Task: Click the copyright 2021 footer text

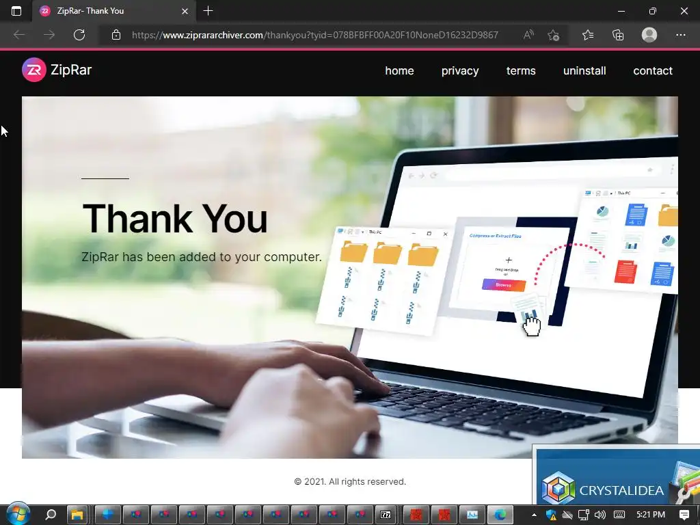Action: click(350, 482)
